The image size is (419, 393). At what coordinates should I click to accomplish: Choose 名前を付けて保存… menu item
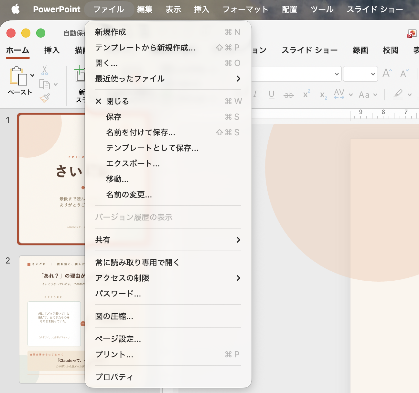click(x=168, y=132)
